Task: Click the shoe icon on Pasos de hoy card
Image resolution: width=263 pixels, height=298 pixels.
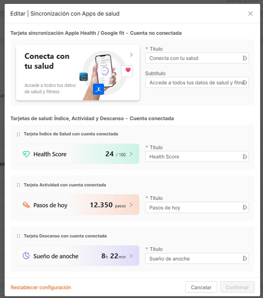Action: coord(26,205)
